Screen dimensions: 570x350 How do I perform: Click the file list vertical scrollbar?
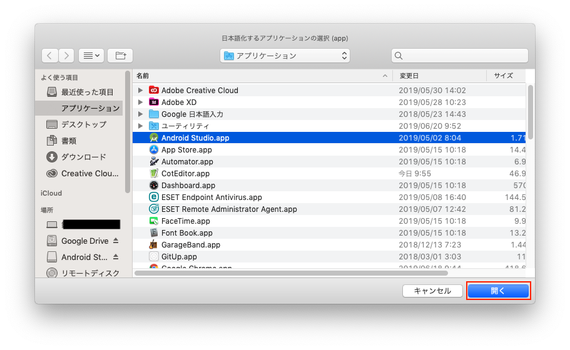click(531, 112)
